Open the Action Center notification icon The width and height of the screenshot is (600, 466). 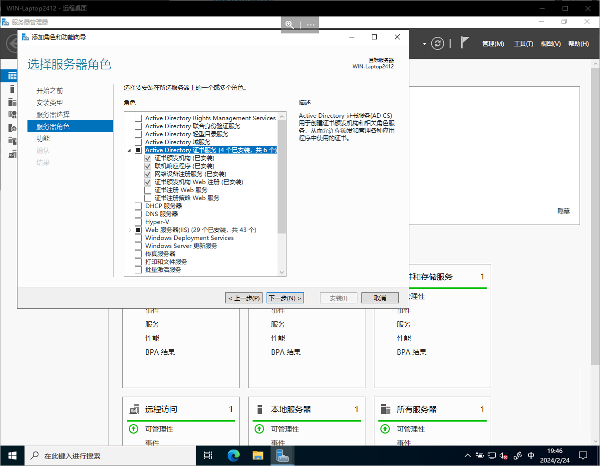pos(583,456)
